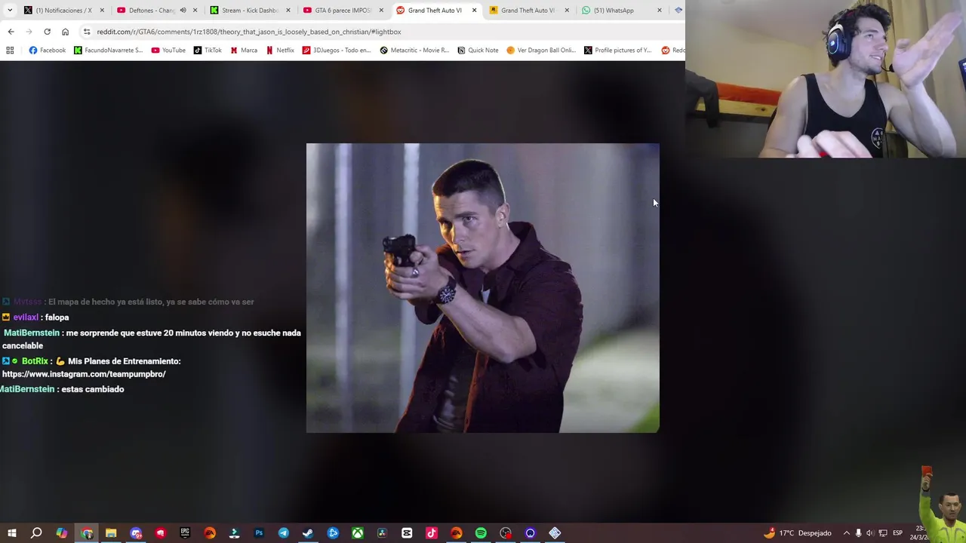966x543 pixels.
Task: Open the YouTube bookmark
Action: (168, 51)
